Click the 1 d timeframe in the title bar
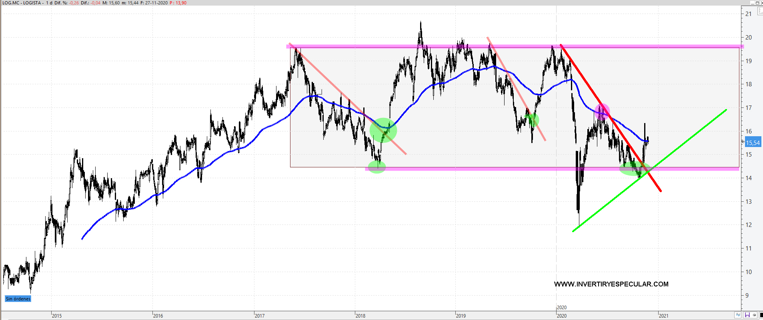The image size is (763, 320). (49, 3)
